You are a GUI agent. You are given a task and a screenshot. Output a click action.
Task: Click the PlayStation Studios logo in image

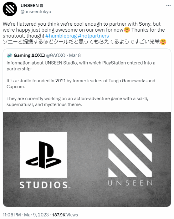(x=43, y=155)
